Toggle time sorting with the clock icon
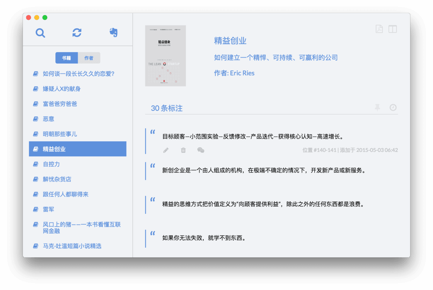Screen dimensions: 433x290 [393, 107]
